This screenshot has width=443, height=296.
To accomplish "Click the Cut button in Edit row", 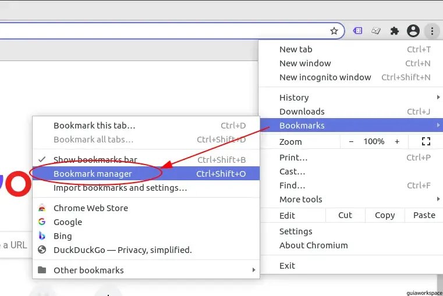I will pyautogui.click(x=345, y=215).
